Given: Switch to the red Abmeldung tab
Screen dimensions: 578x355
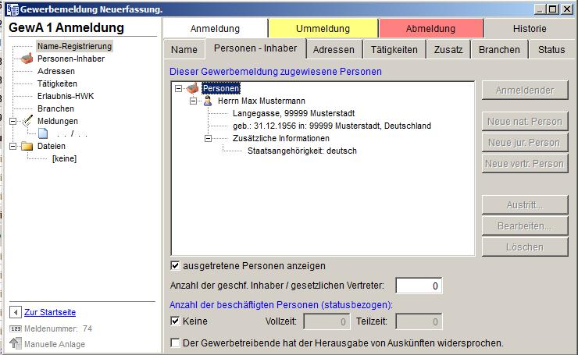Looking at the screenshot, I should tap(430, 29).
